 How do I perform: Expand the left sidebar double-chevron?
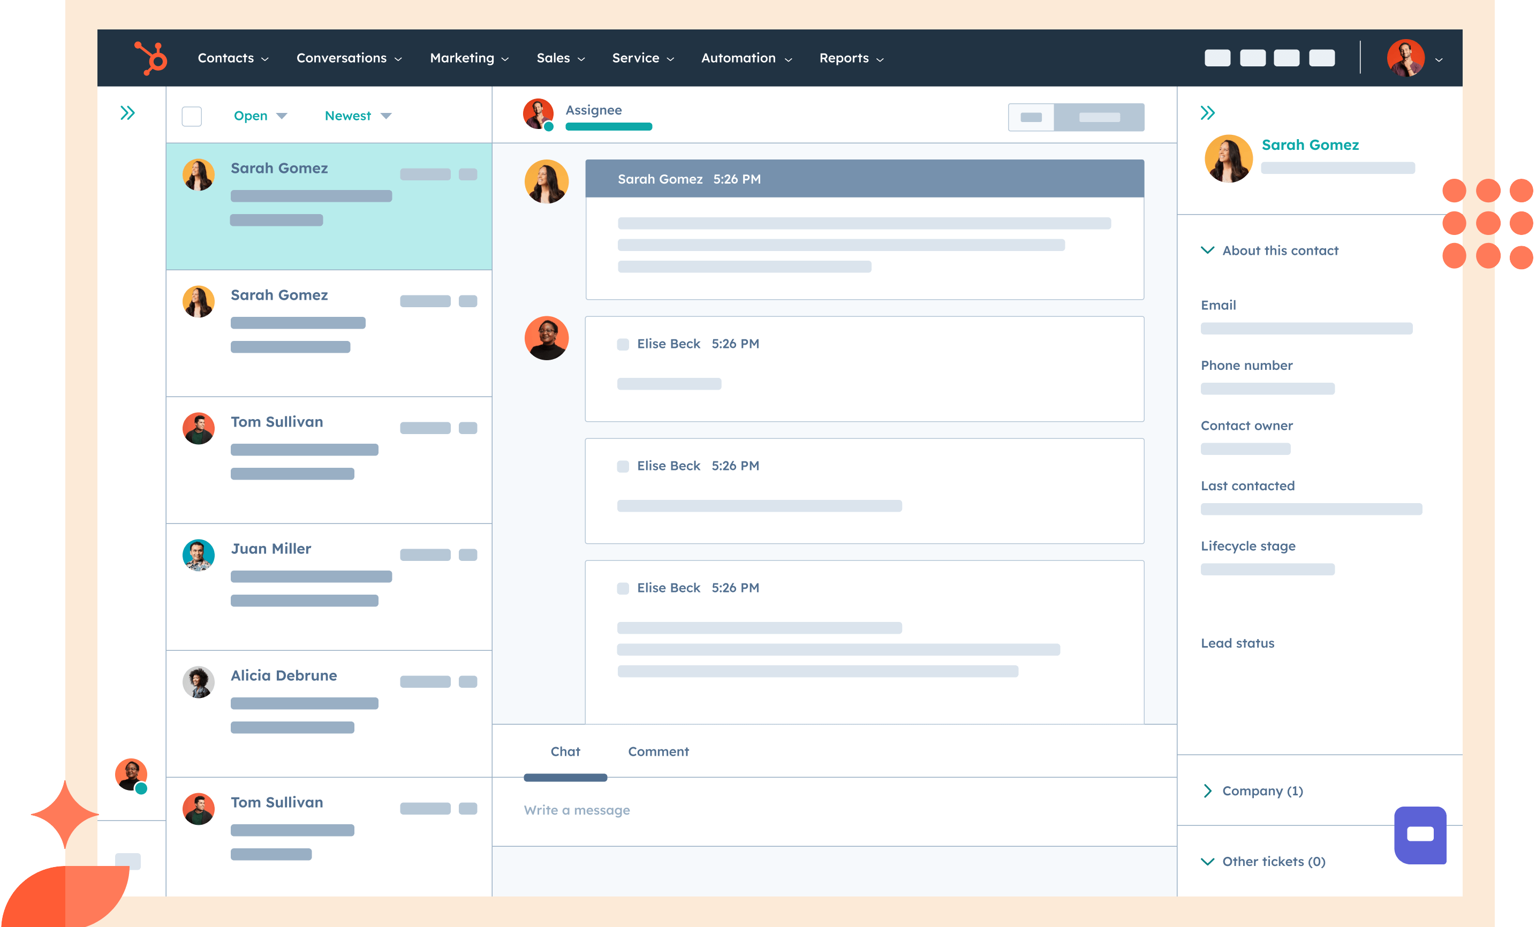[128, 113]
